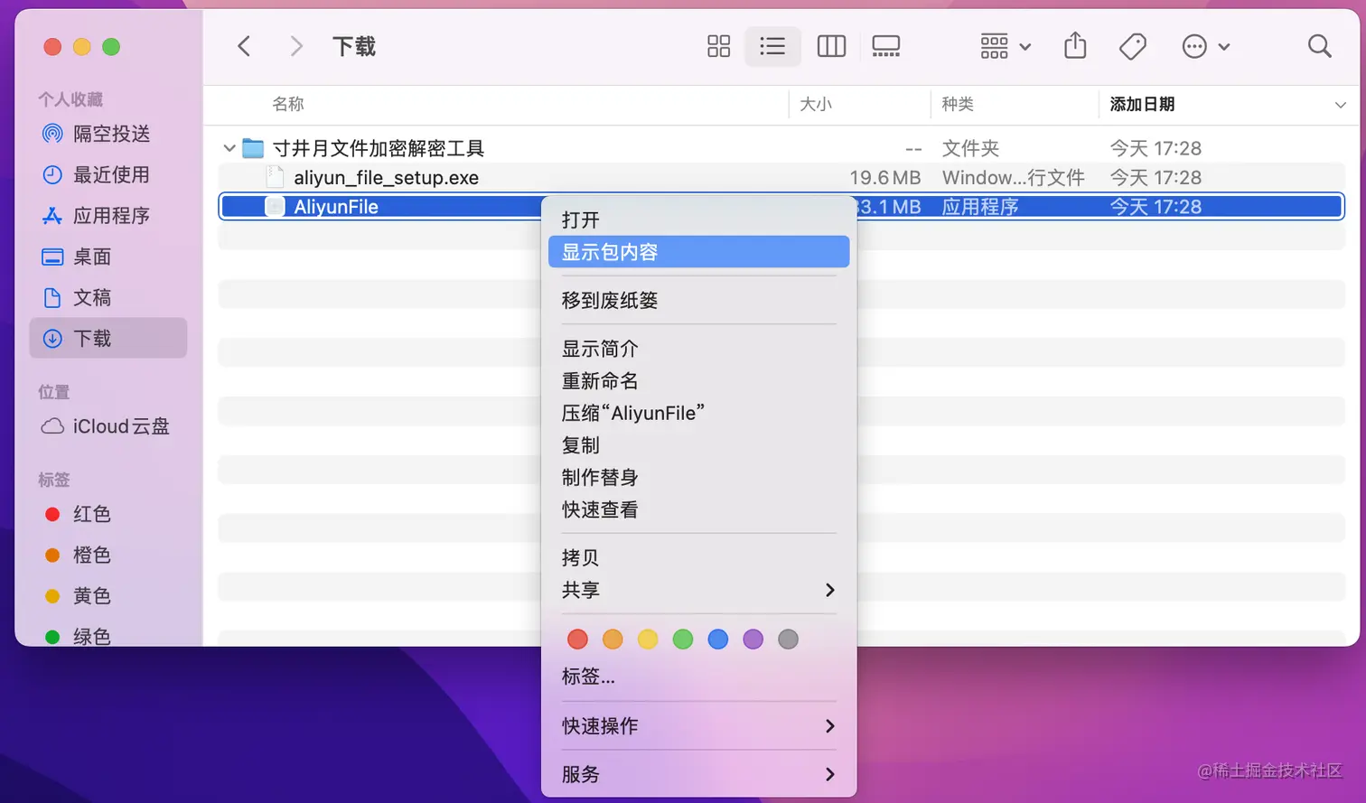Open iCloud 云盘 in the sidebar
This screenshot has height=803, width=1366.
point(108,426)
